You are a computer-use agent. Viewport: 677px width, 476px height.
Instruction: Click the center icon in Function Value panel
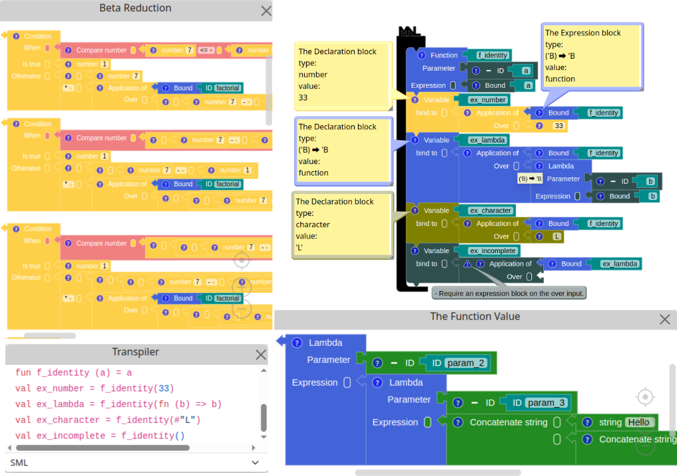[x=644, y=397]
